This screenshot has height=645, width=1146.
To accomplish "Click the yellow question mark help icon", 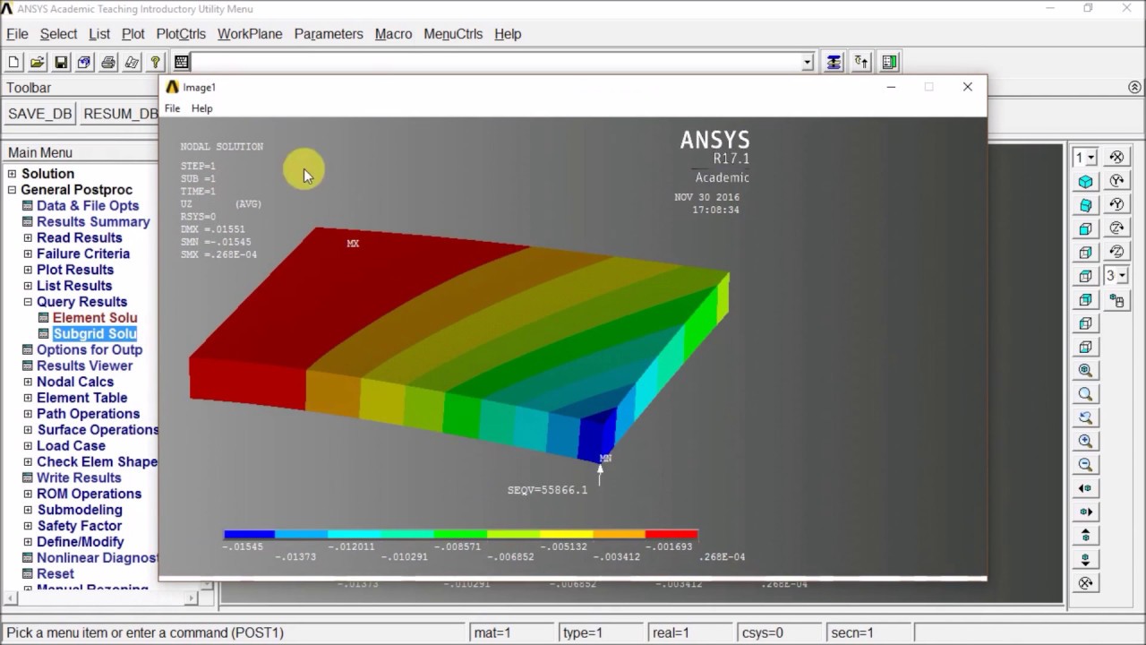I will point(156,62).
